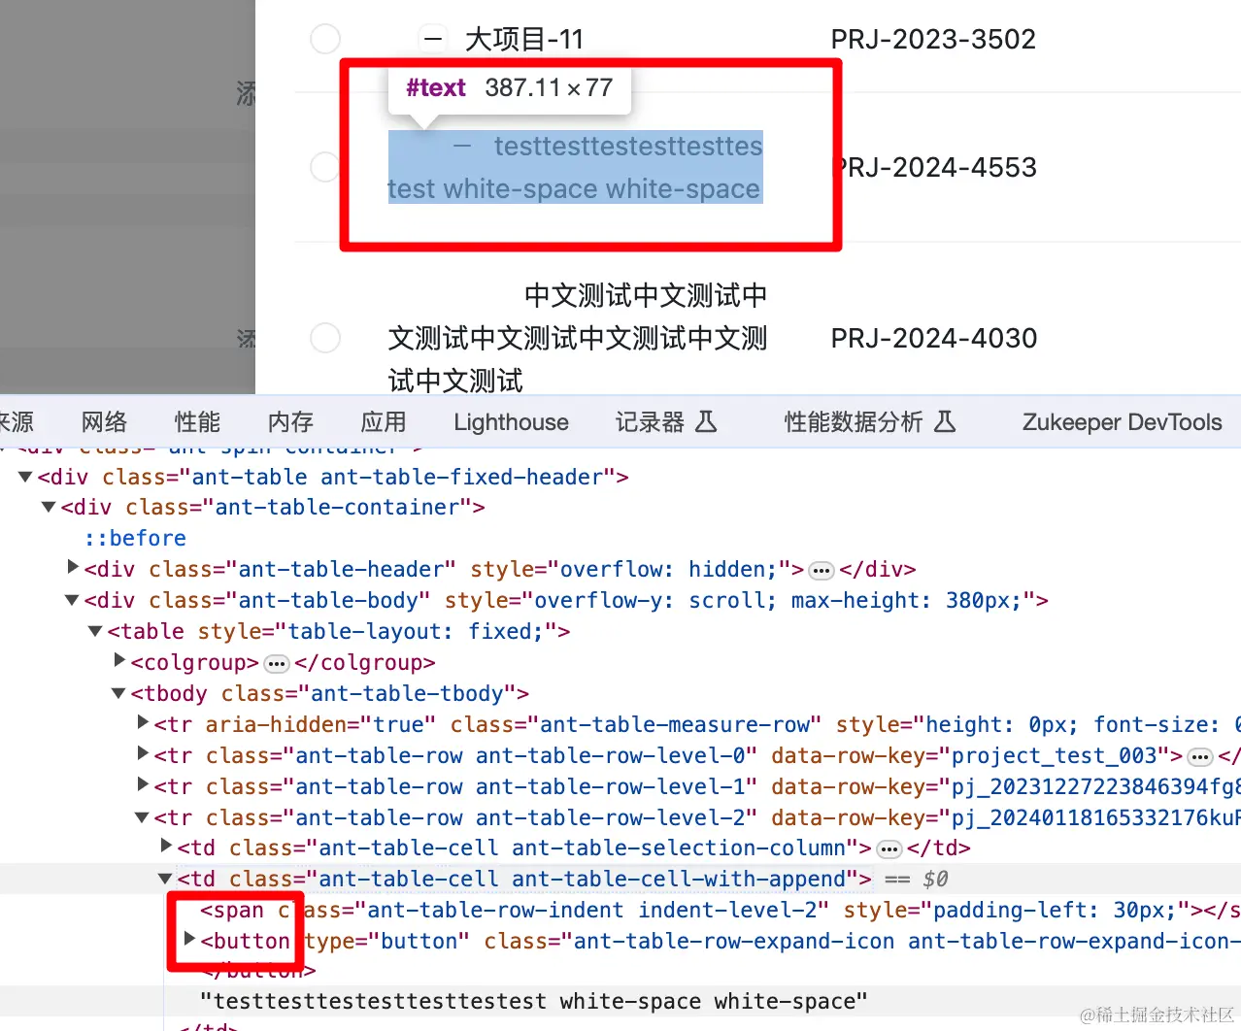Click ellipsis icon on project_test_003 row
This screenshot has height=1031, width=1241.
pyautogui.click(x=1201, y=755)
